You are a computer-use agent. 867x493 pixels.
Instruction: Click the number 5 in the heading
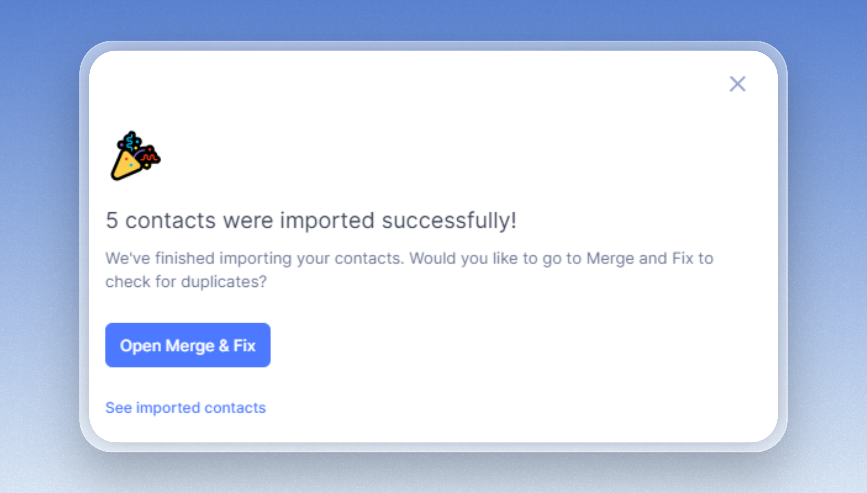click(112, 221)
